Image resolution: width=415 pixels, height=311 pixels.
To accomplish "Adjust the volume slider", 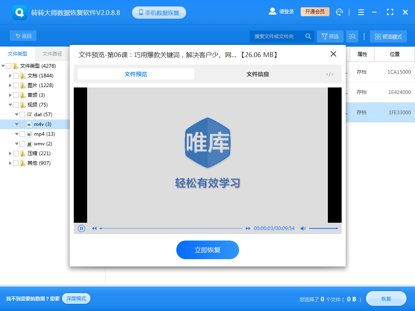I will pyautogui.click(x=323, y=228).
